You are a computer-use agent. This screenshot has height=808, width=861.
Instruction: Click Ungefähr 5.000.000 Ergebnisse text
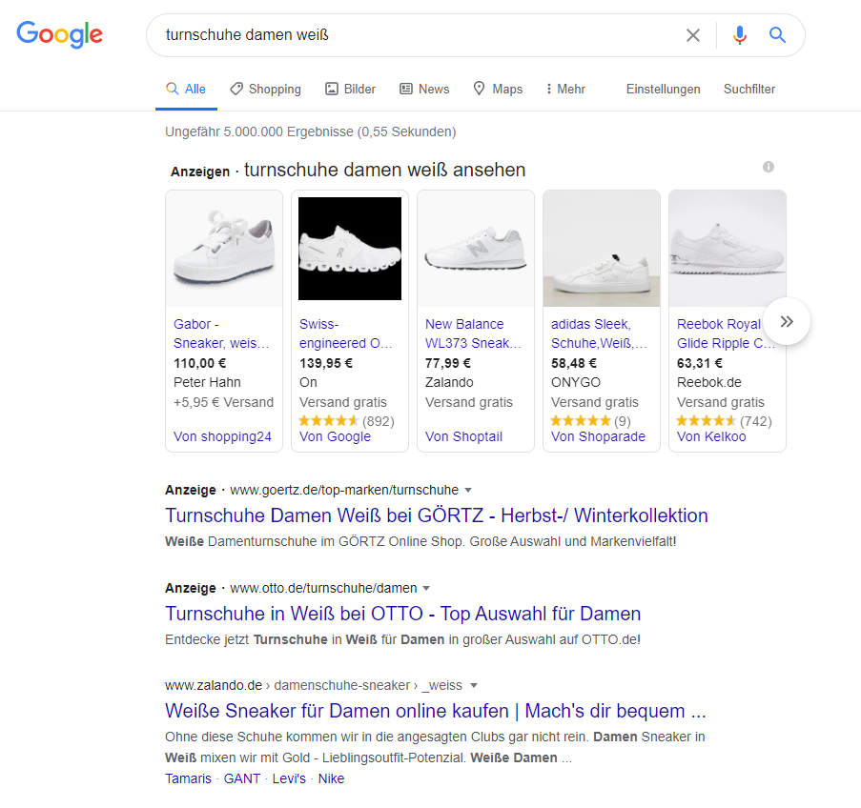[x=311, y=131]
